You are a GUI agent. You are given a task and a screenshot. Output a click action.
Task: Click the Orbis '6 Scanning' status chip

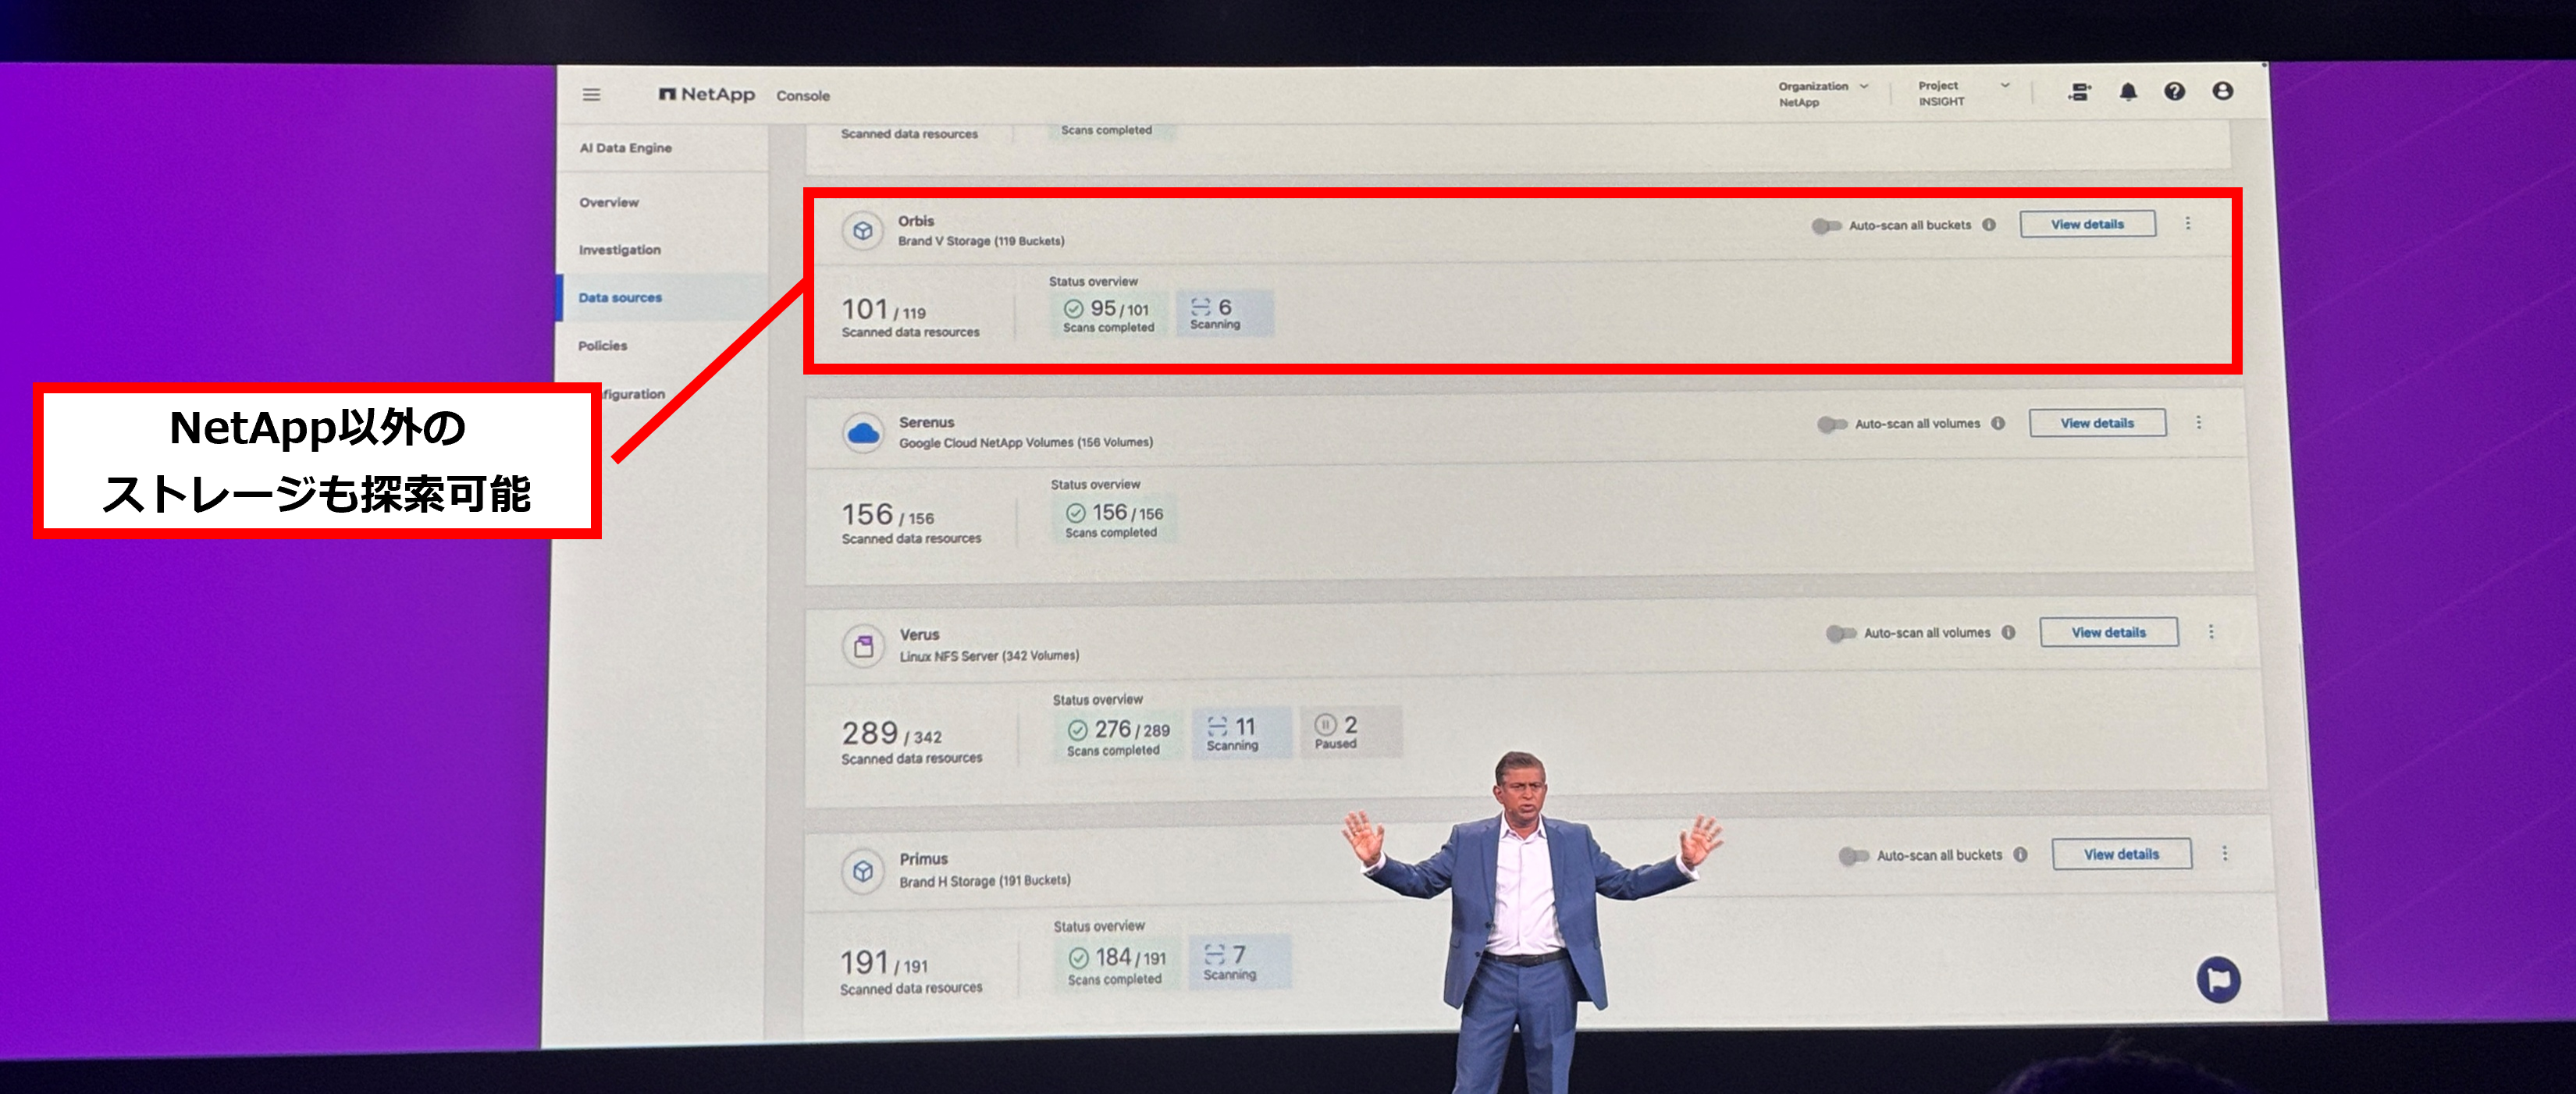pos(1224,313)
